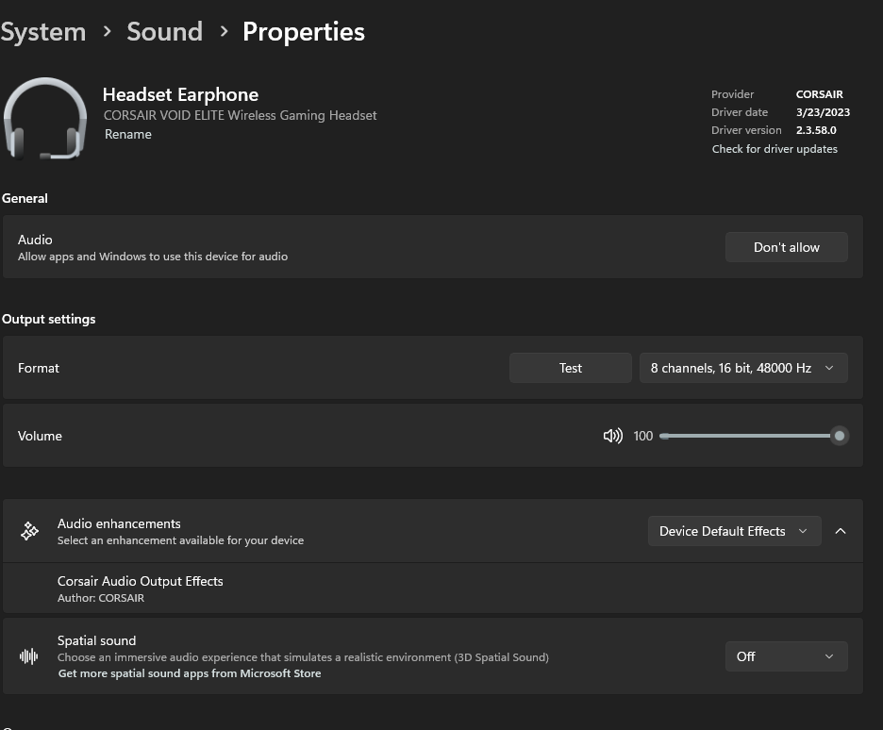
Task: Click the Don't allow button under Audio
Action: click(786, 246)
